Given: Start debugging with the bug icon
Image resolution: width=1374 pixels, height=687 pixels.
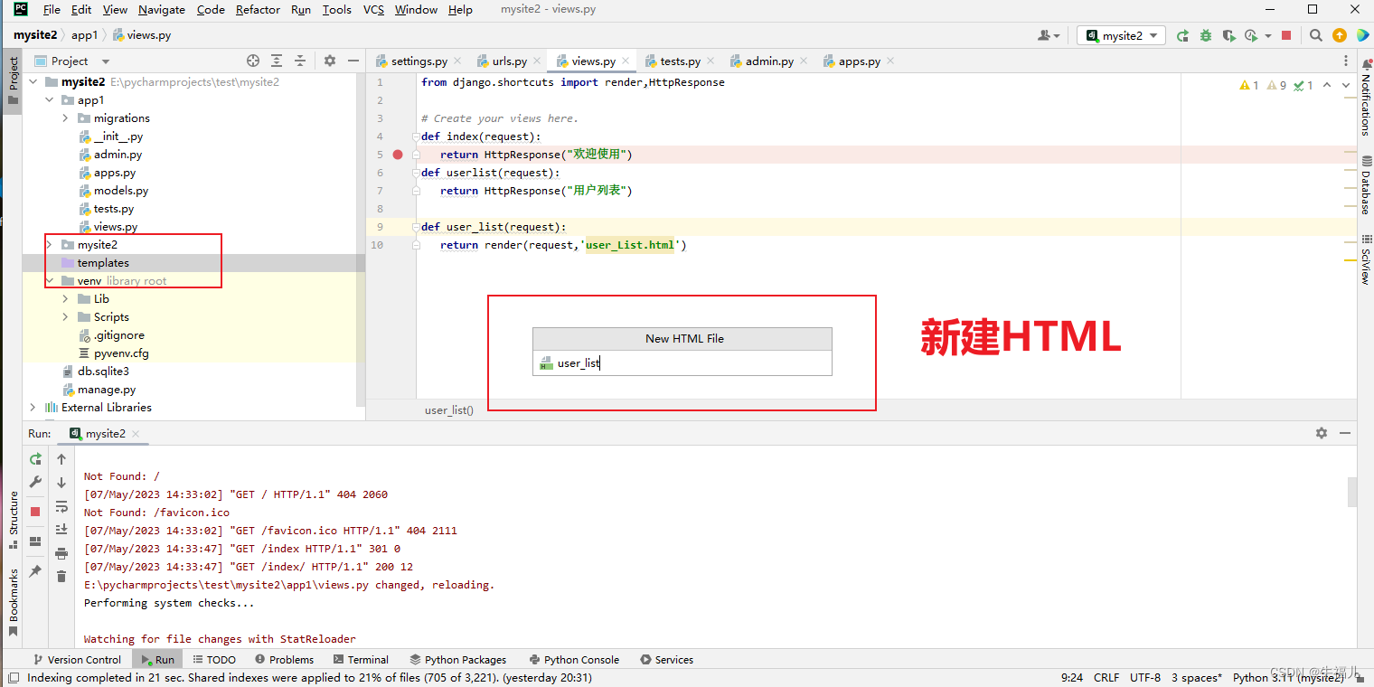Looking at the screenshot, I should coord(1206,35).
